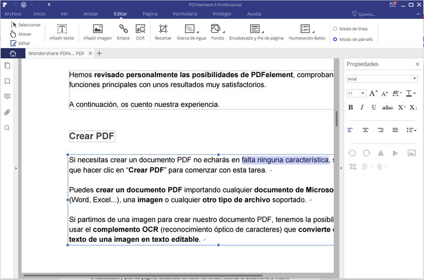The width and height of the screenshot is (424, 280).
Task: Open page thumbnails sidebar panel
Action: pyautogui.click(x=7, y=65)
